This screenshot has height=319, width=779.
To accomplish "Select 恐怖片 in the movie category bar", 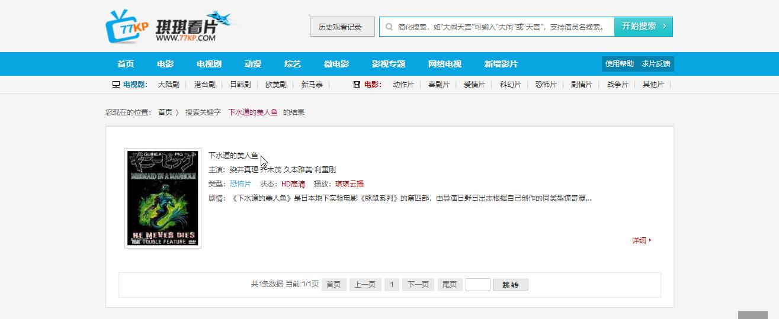I will [546, 85].
